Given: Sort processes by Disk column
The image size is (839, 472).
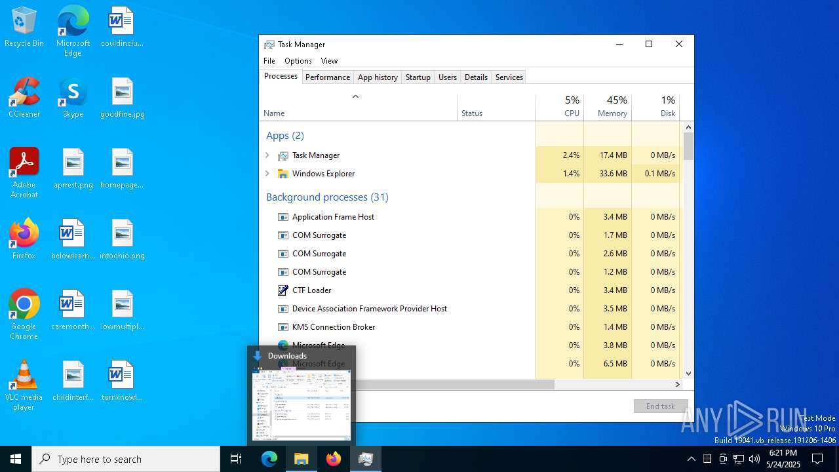Looking at the screenshot, I should (x=655, y=107).
